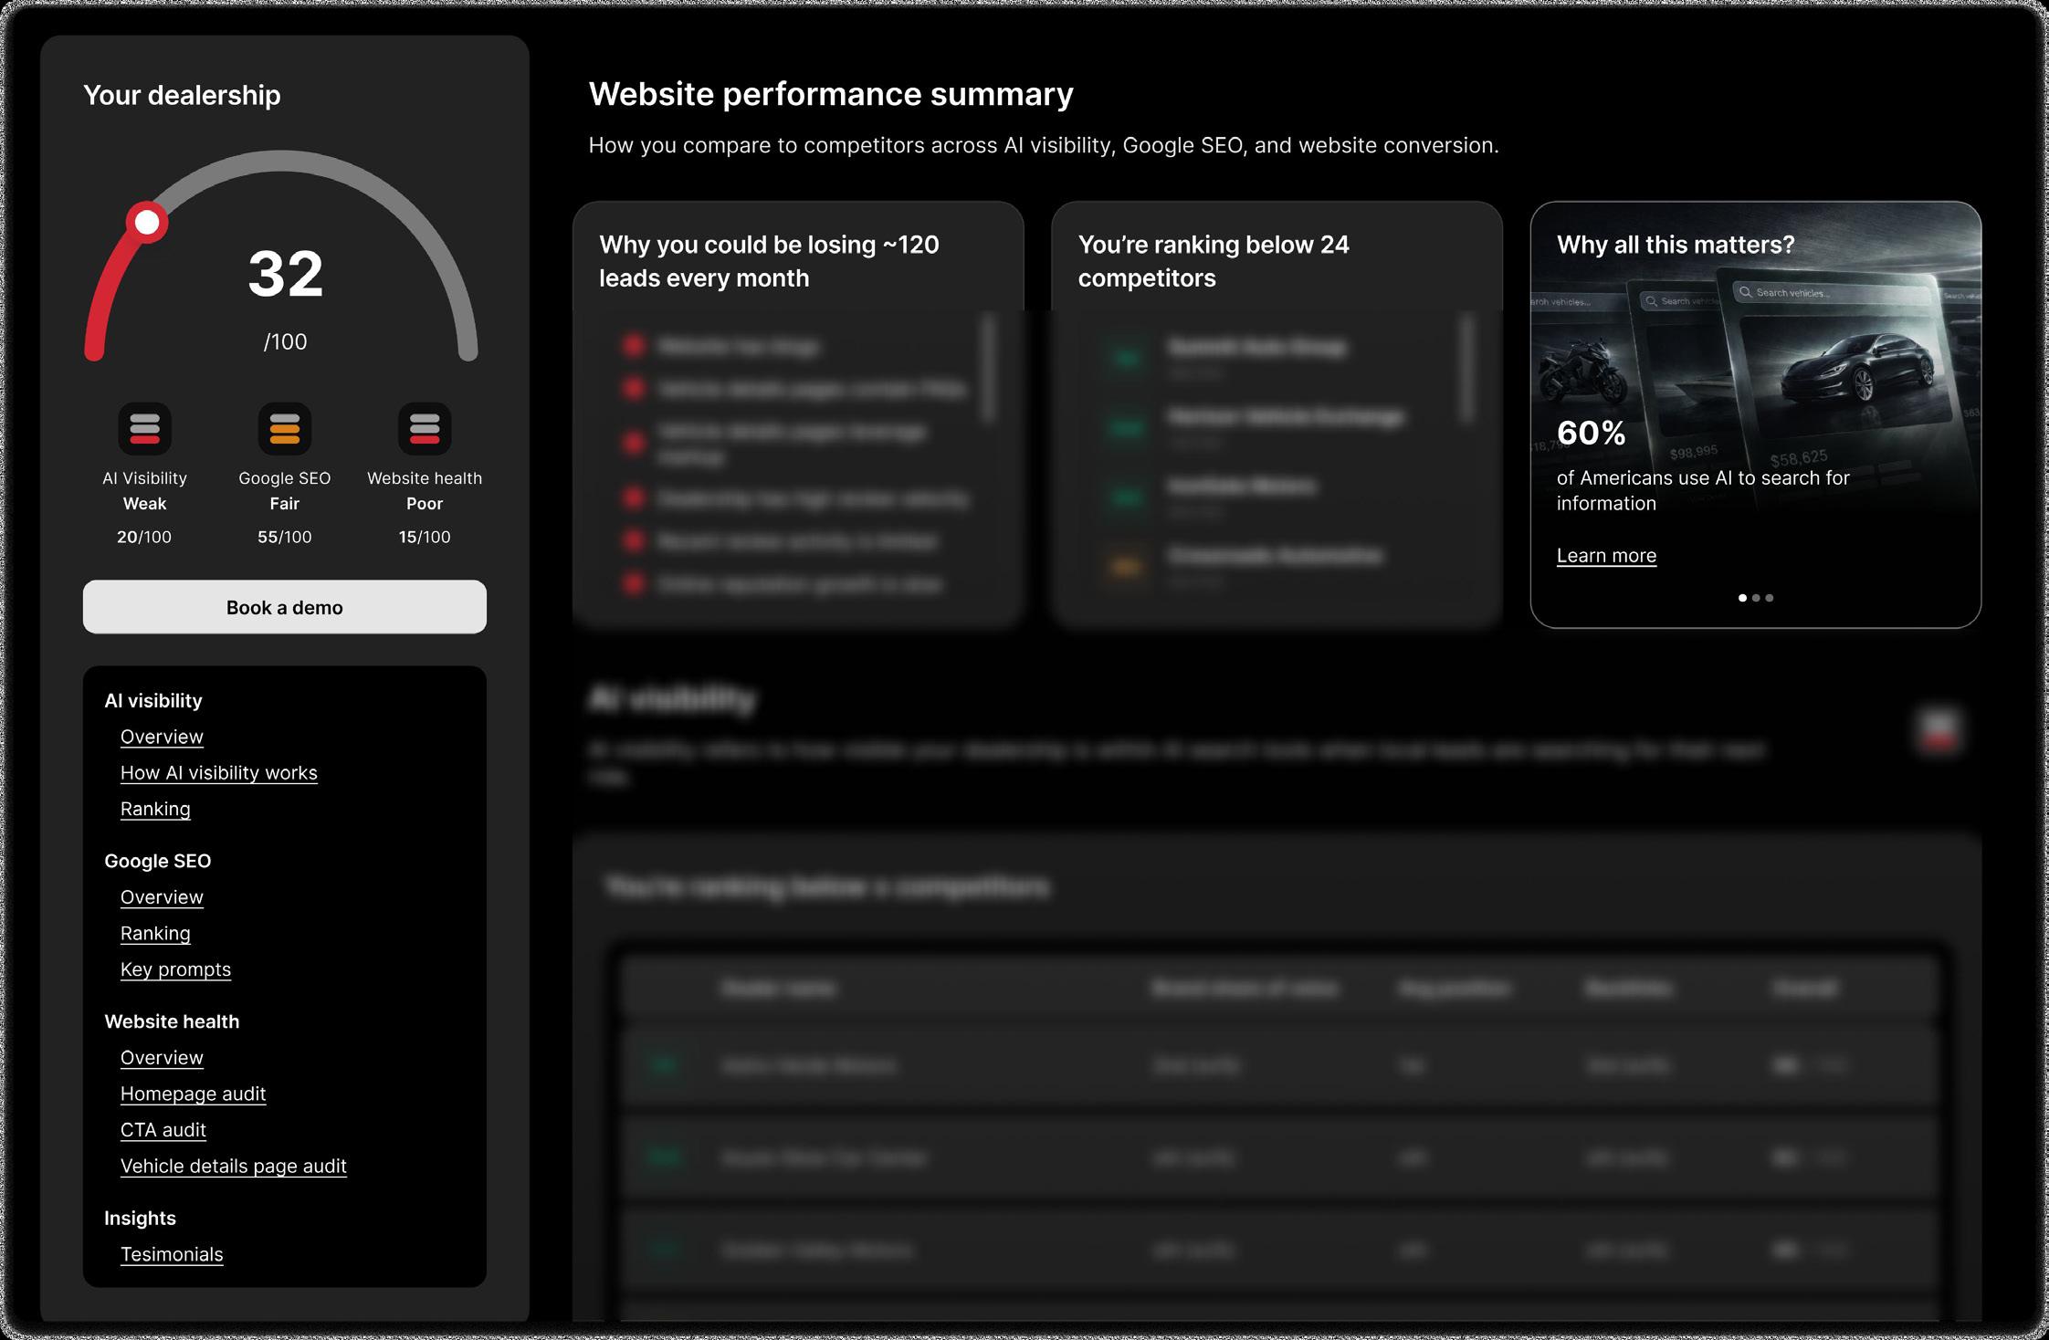The image size is (2049, 1340).
Task: Go to How AI visibility works
Action: tap(218, 772)
